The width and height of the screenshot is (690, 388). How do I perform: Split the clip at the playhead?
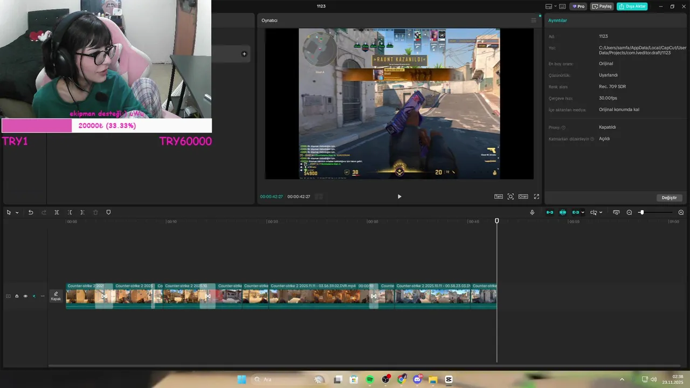tap(57, 212)
